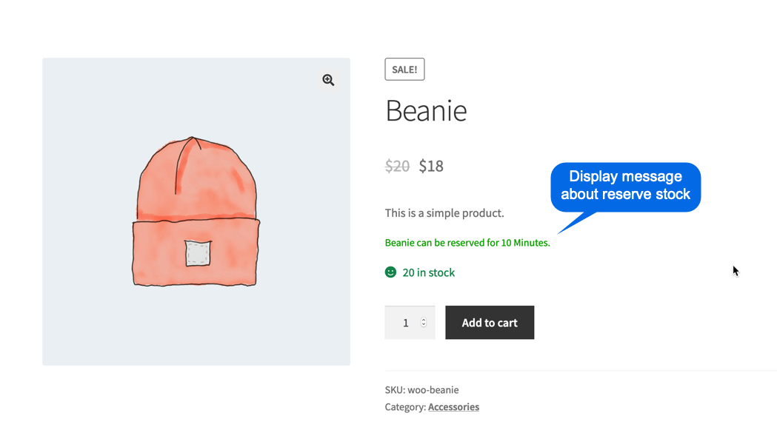The width and height of the screenshot is (777, 439).
Task: Click the green 10 Minutes reservation message
Action: coord(467,243)
